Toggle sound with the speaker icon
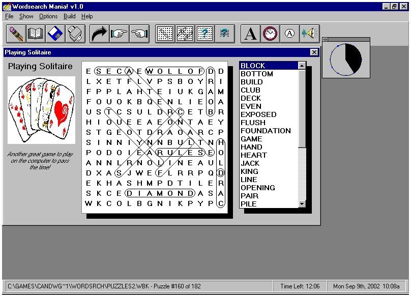 pos(309,34)
